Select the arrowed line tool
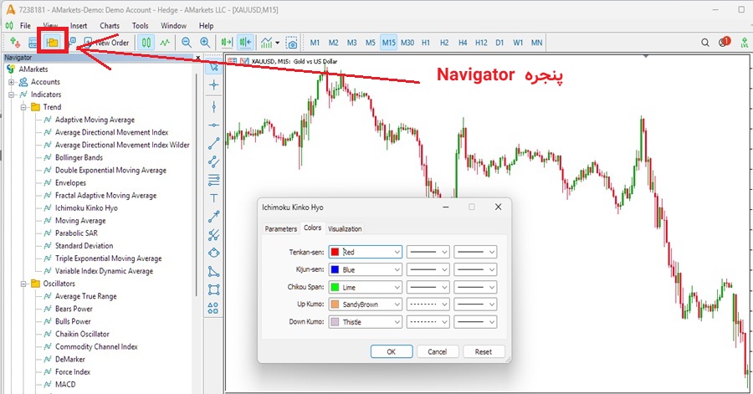 point(213,217)
